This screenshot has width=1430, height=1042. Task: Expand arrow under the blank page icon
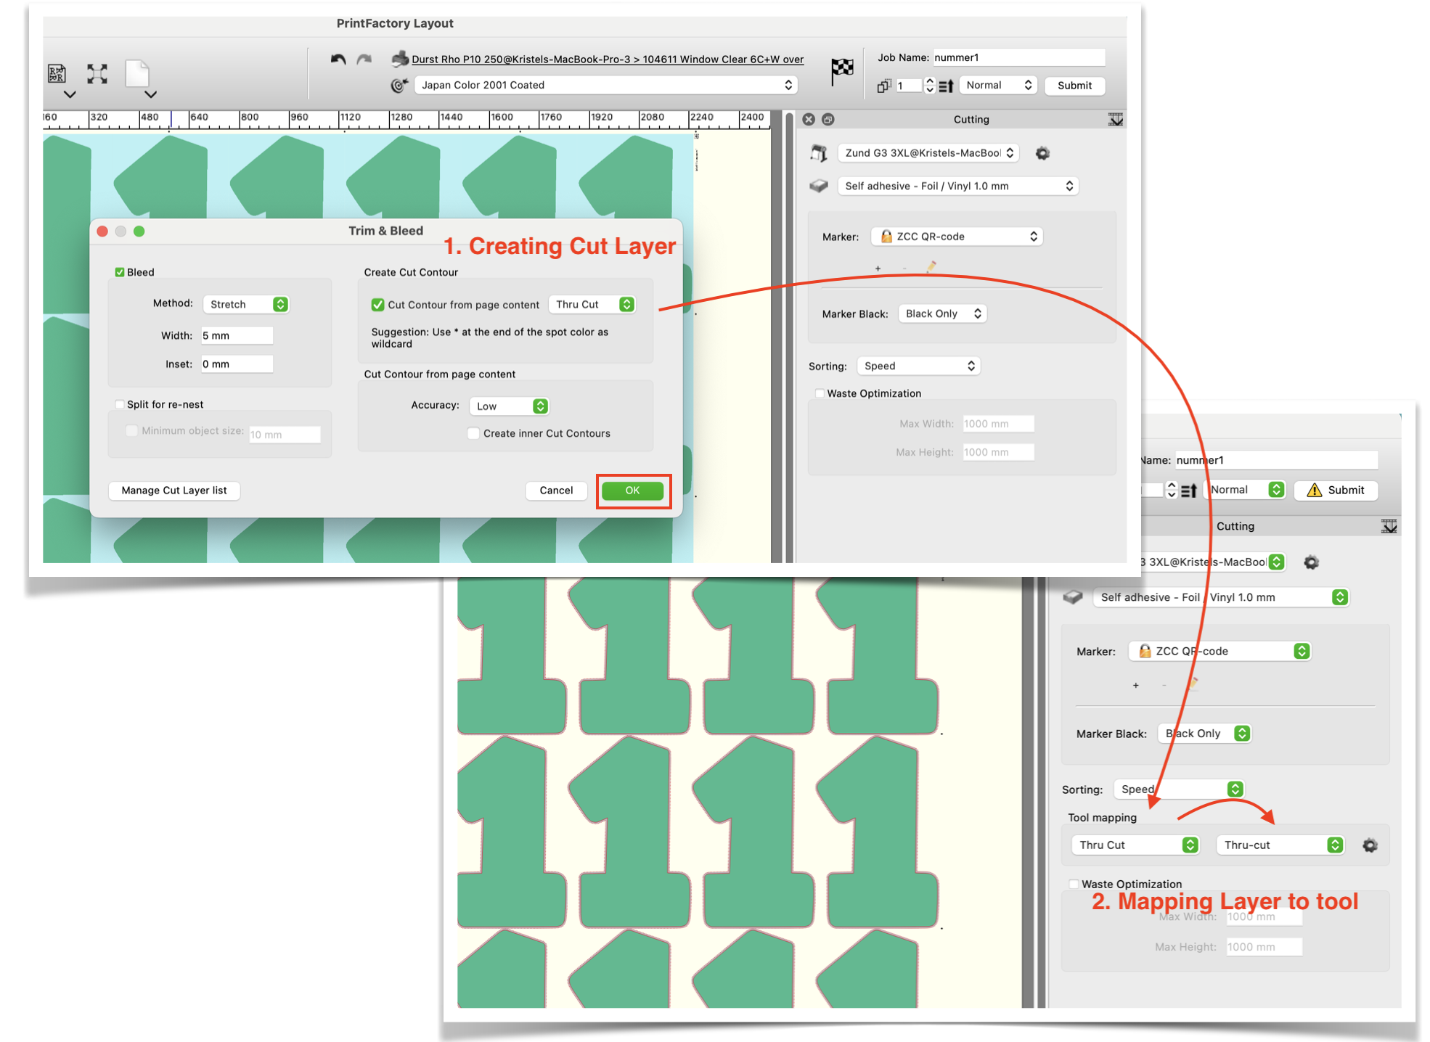(x=150, y=94)
